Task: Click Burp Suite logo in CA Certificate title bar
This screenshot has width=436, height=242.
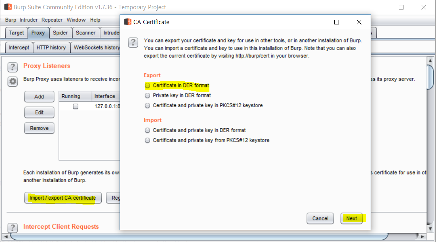Action: pos(128,22)
